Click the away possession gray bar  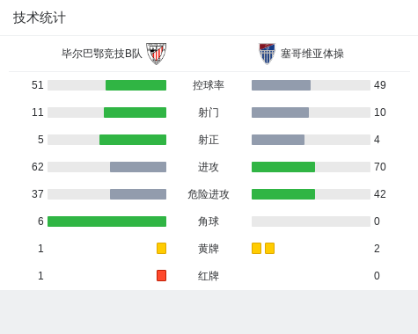(281, 85)
